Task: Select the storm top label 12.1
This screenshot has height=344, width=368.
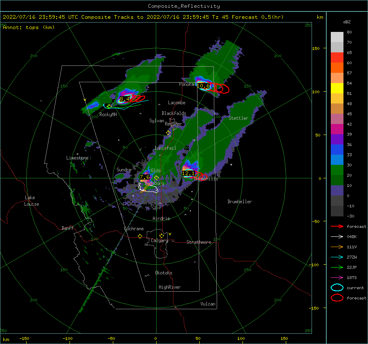Action: (x=188, y=173)
